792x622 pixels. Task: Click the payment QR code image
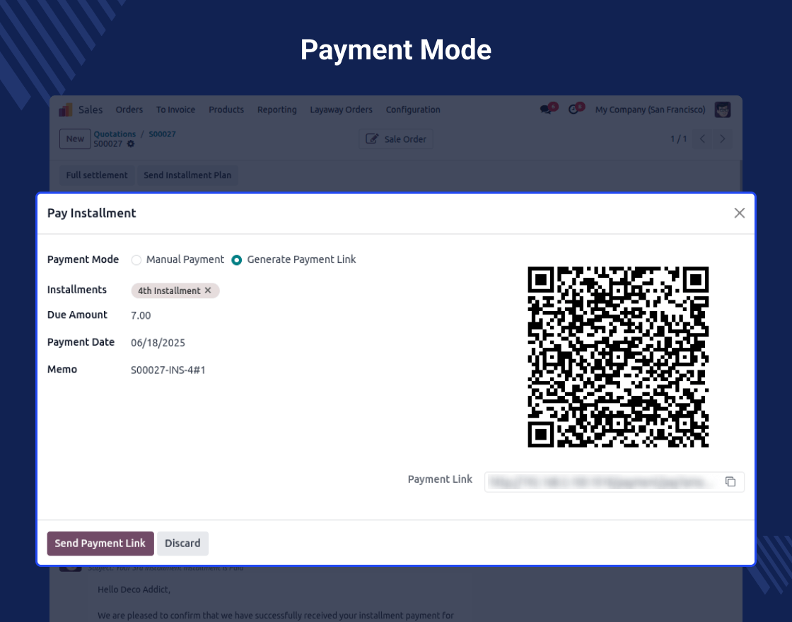[618, 357]
